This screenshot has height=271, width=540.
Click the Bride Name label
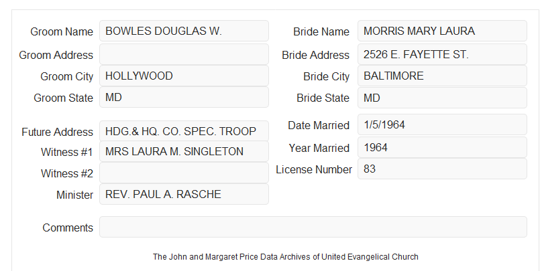(321, 31)
